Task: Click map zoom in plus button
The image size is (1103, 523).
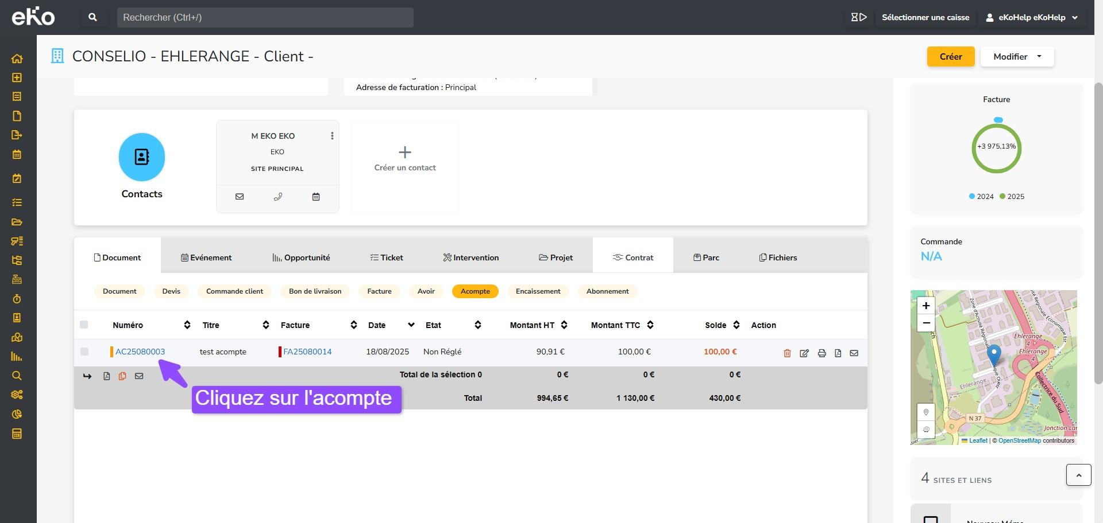Action: point(925,306)
